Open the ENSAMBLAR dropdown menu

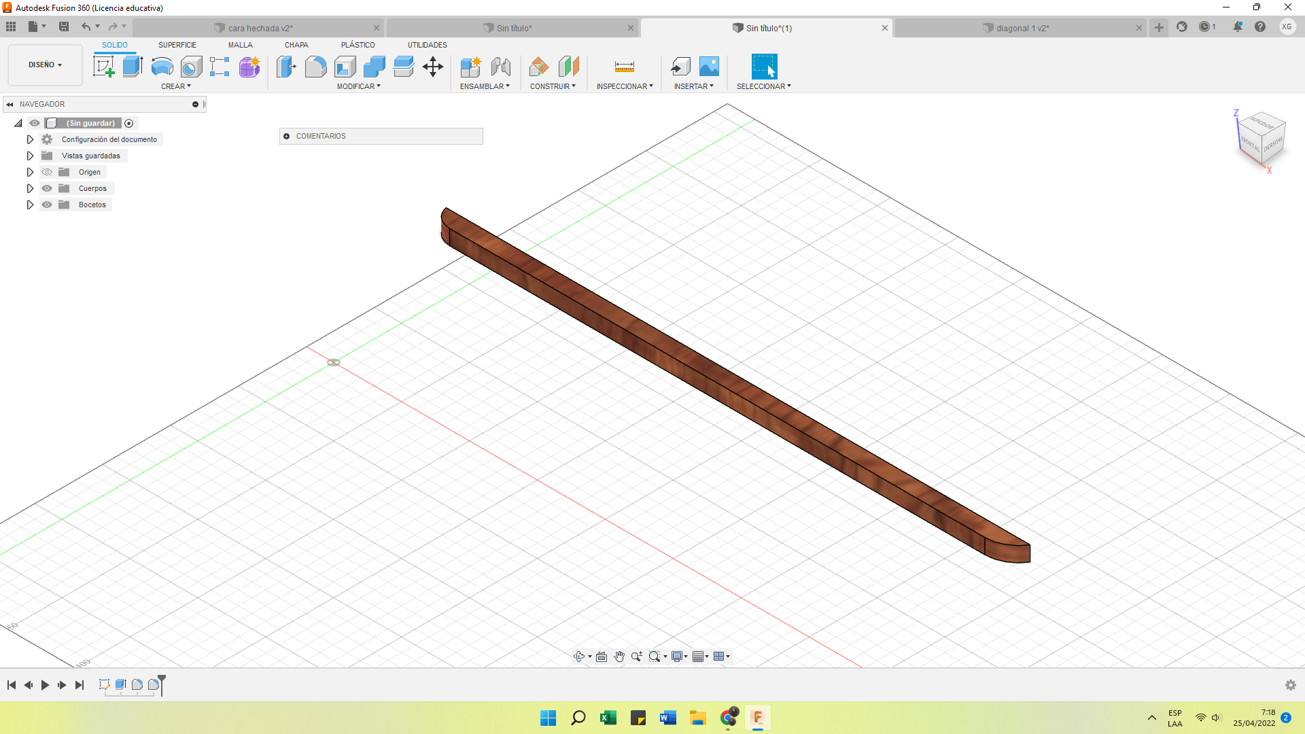coord(485,86)
